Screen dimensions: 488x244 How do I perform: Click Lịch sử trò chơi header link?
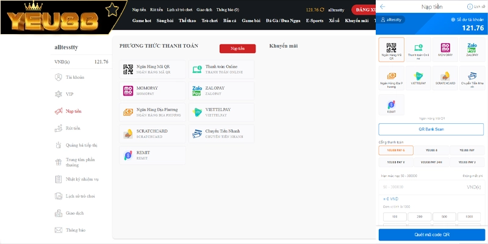pos(179,10)
